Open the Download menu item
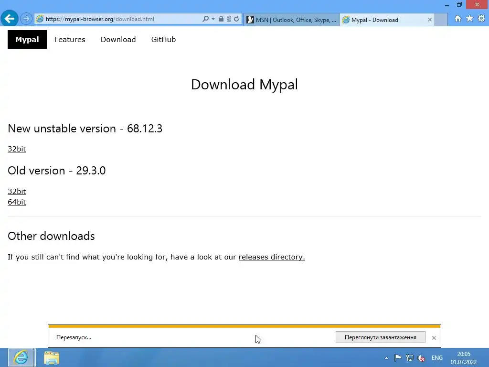The width and height of the screenshot is (489, 367). point(118,39)
